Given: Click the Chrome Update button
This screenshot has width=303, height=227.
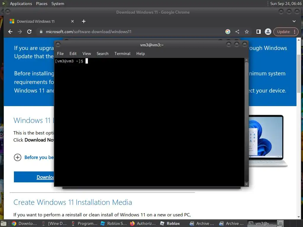Looking at the screenshot, I should point(283,32).
